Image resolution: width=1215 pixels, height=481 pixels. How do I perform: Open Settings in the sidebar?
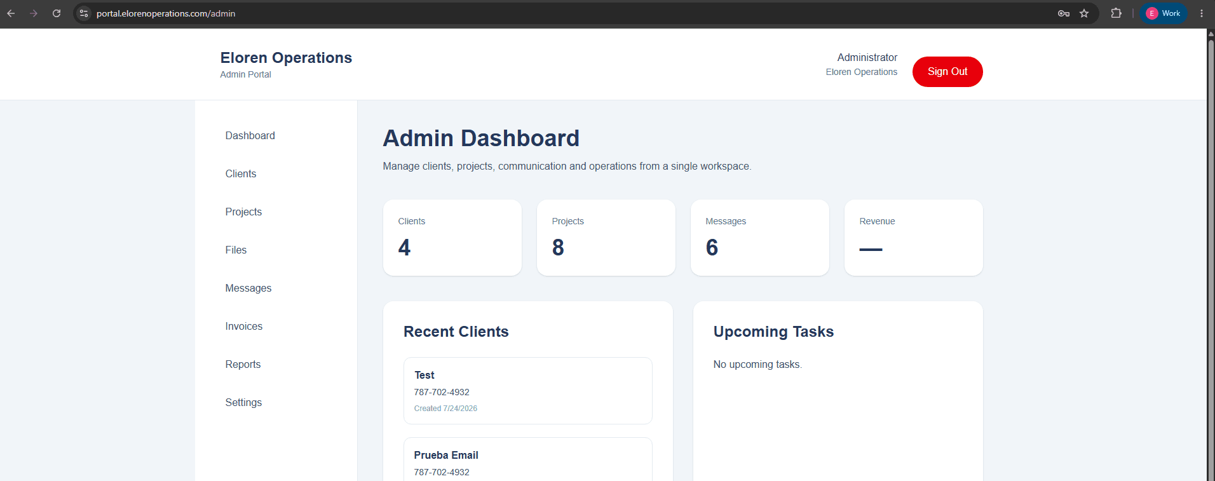pos(243,402)
